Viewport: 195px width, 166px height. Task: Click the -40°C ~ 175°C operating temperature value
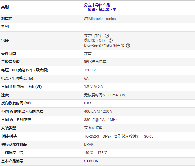coord(96,153)
